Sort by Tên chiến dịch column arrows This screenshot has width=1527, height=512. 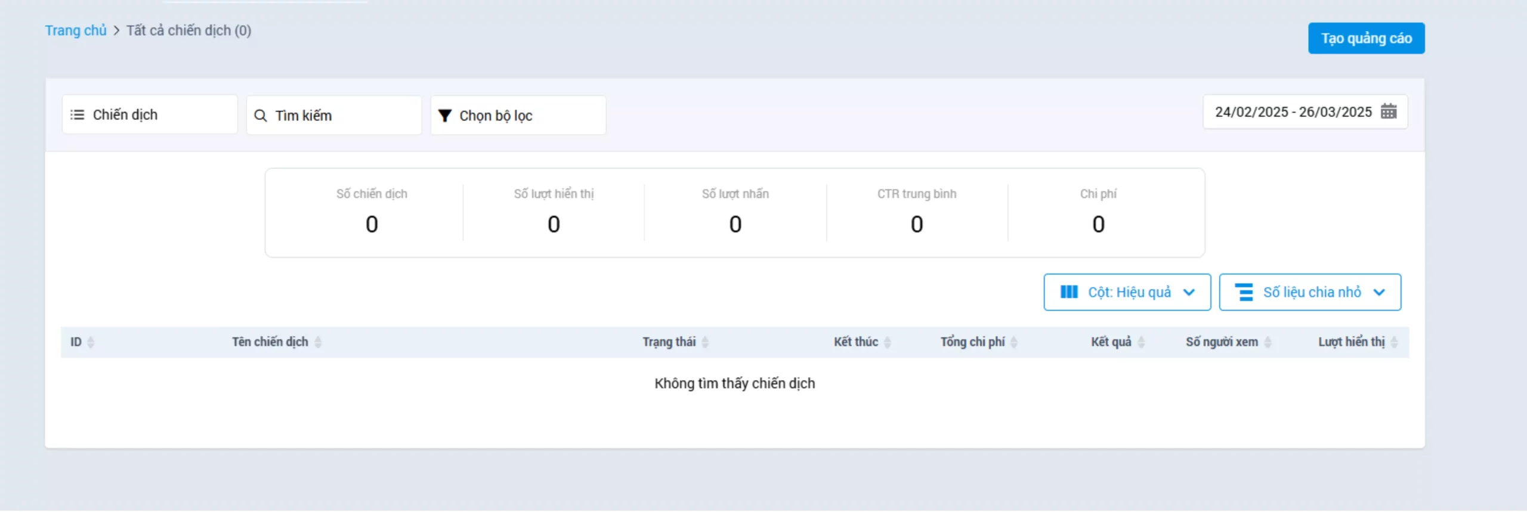pos(318,342)
